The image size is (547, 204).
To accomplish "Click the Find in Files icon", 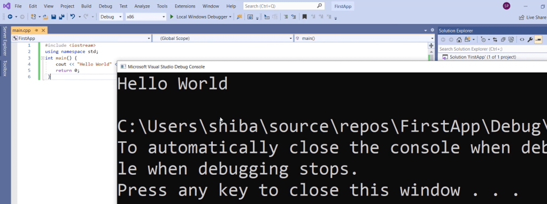I will [x=240, y=17].
